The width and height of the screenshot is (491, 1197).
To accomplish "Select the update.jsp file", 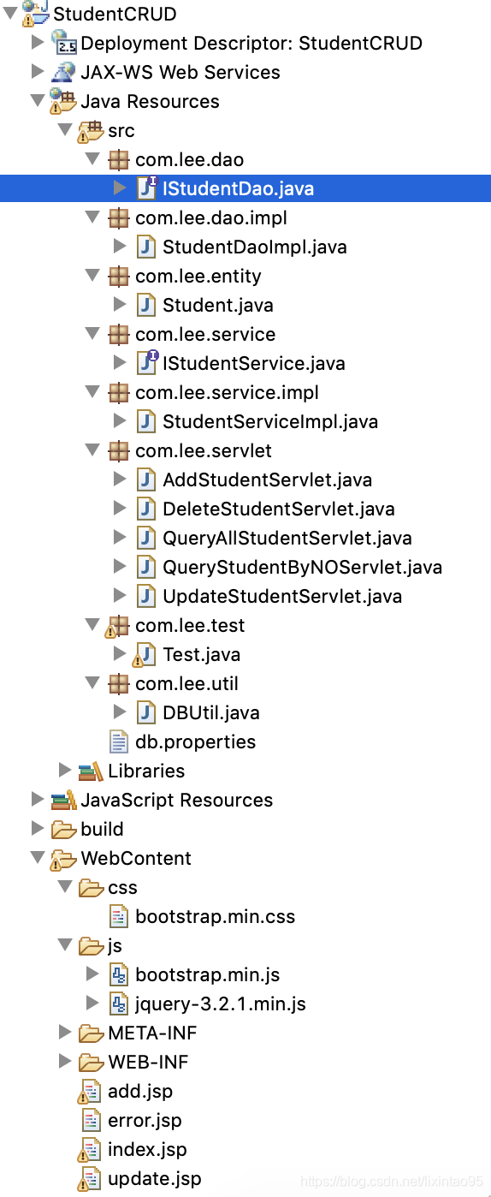I will coord(155,1178).
